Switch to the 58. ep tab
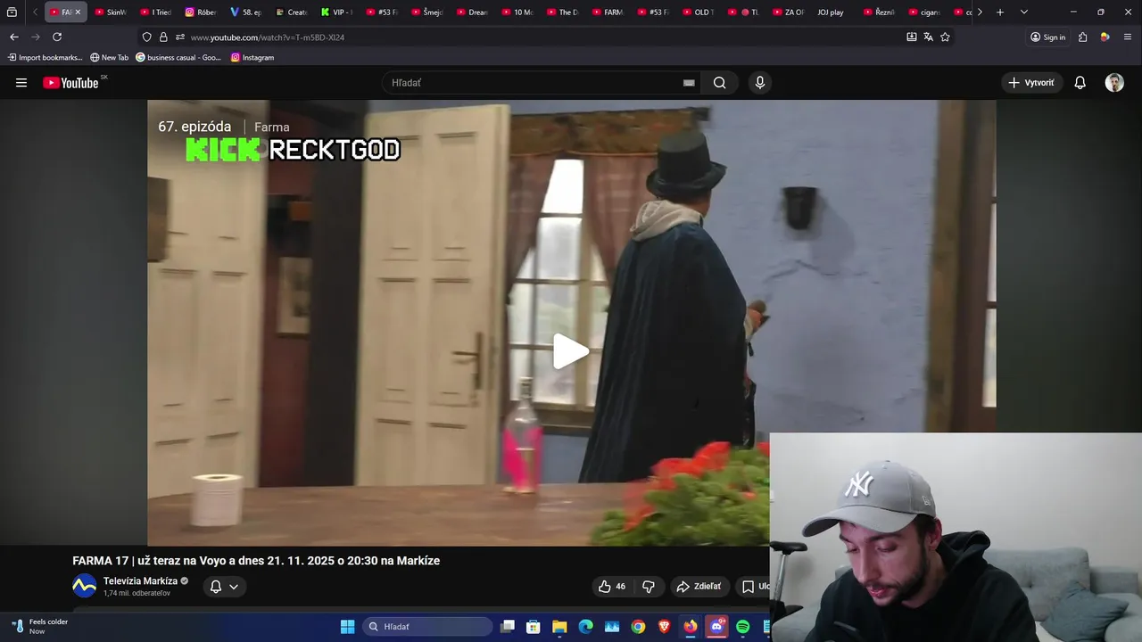The width and height of the screenshot is (1142, 642). coord(246,12)
